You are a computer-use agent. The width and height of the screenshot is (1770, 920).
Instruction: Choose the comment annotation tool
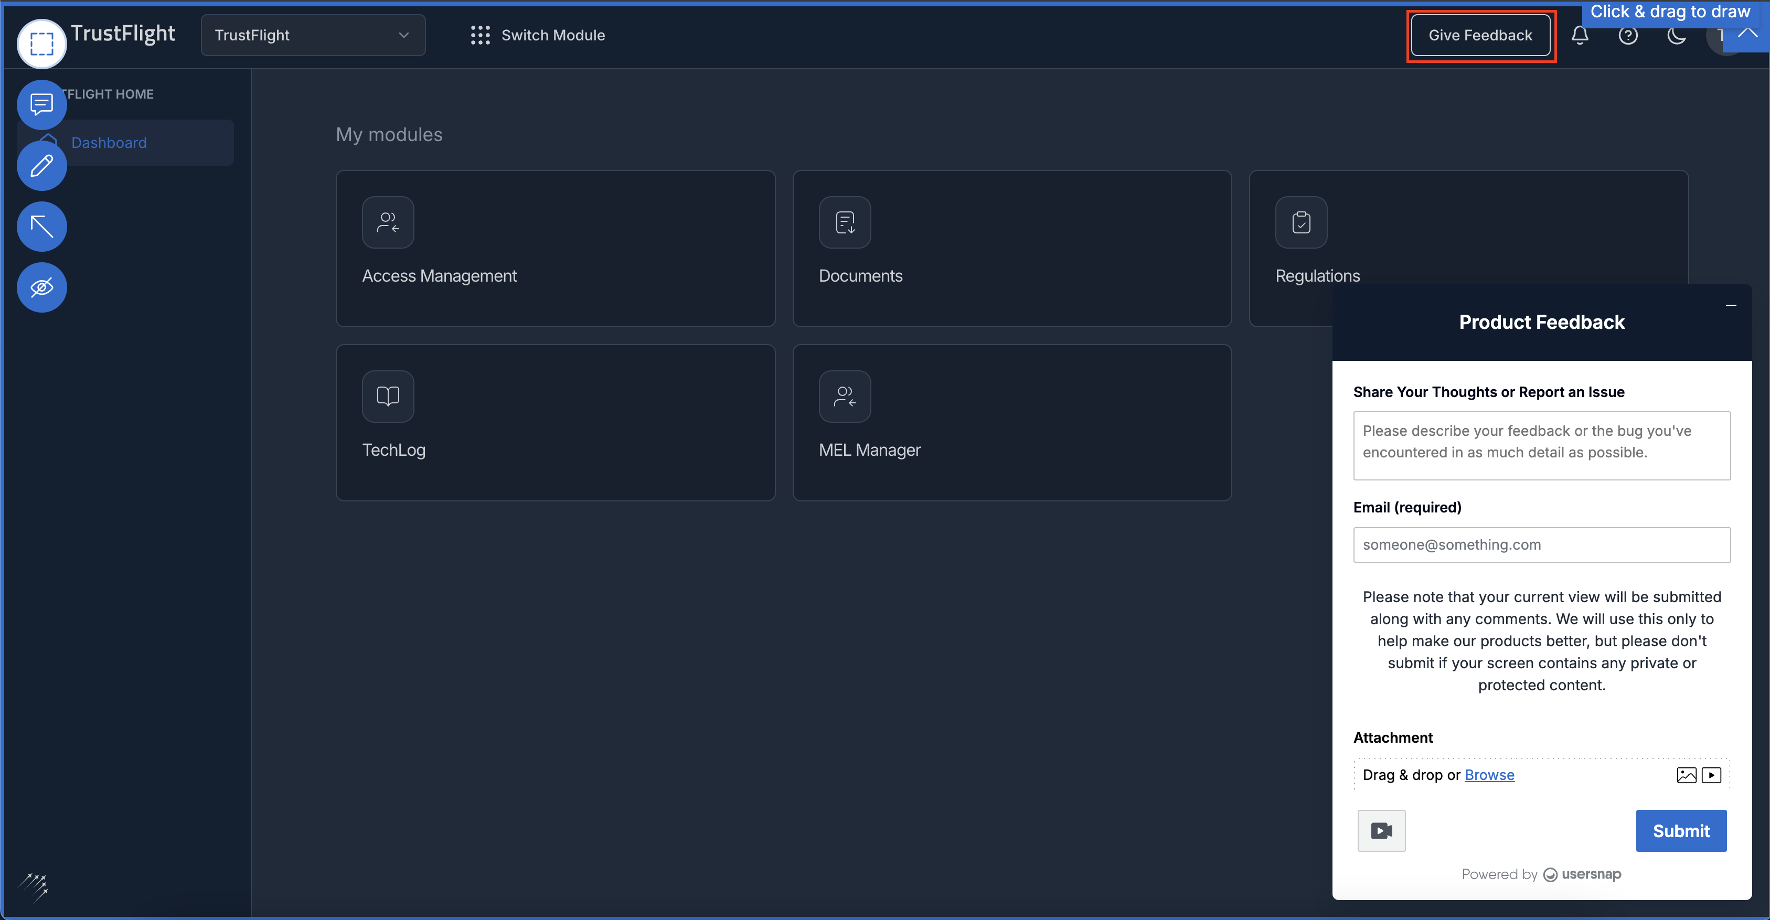[41, 104]
